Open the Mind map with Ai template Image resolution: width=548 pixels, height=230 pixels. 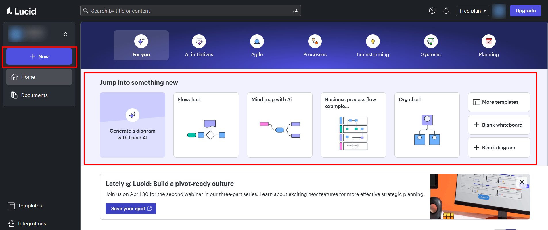pos(280,125)
